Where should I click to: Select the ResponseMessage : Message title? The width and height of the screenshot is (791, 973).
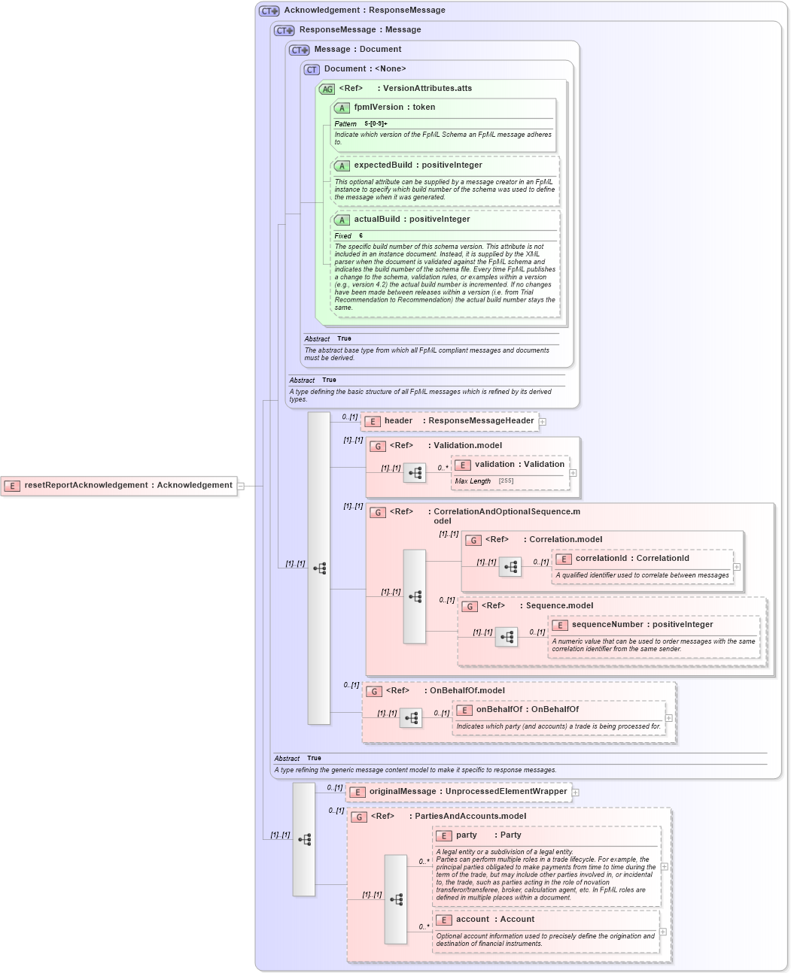coord(360,30)
